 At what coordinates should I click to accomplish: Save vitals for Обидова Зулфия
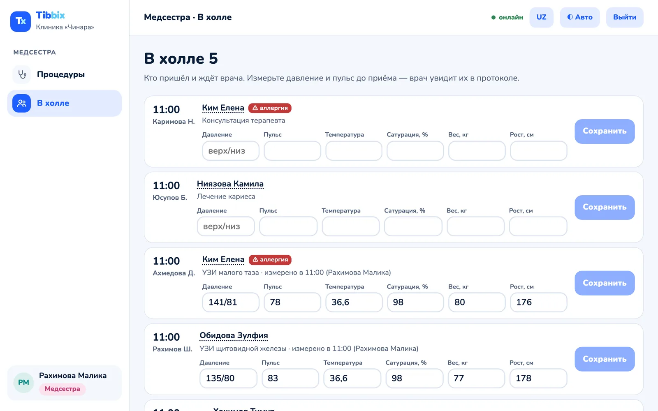pos(605,359)
